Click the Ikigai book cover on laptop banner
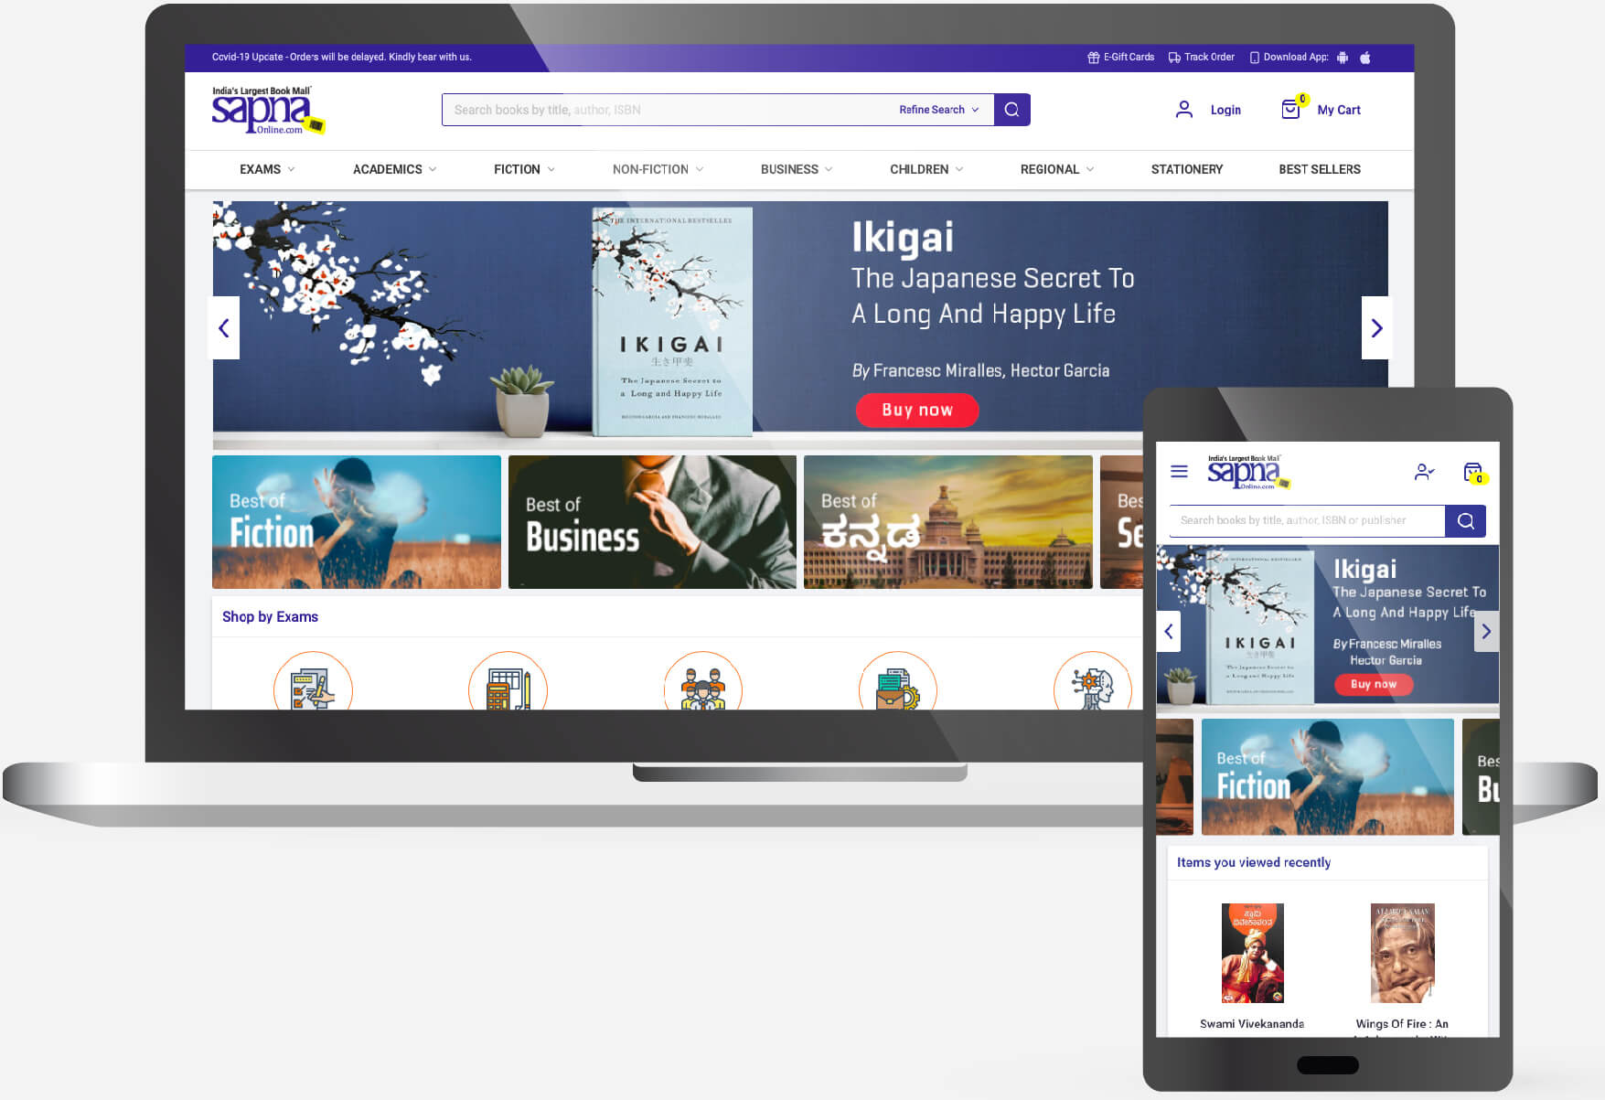This screenshot has width=1605, height=1100. pyautogui.click(x=672, y=322)
